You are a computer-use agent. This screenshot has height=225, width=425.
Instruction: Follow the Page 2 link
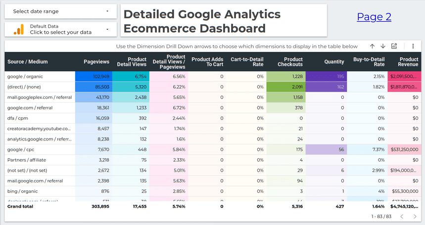pyautogui.click(x=374, y=17)
